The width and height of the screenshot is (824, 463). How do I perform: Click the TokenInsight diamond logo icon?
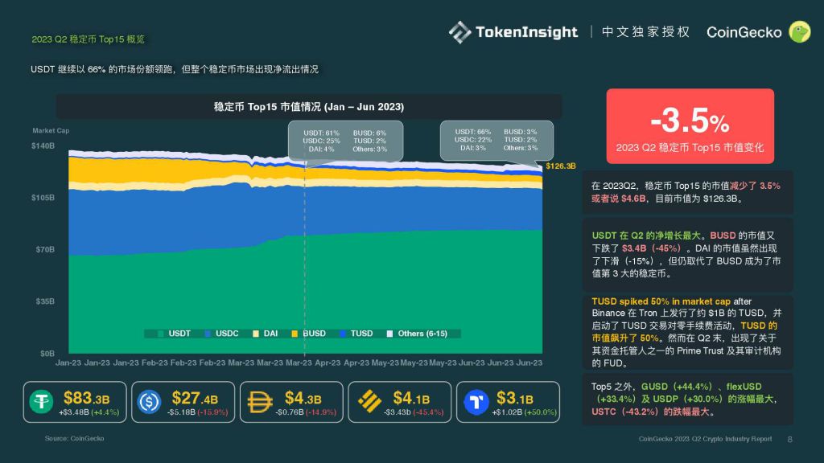(x=459, y=32)
